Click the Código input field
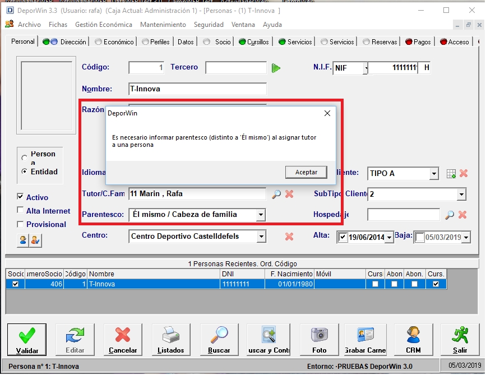This screenshot has width=486, height=375. 146,68
